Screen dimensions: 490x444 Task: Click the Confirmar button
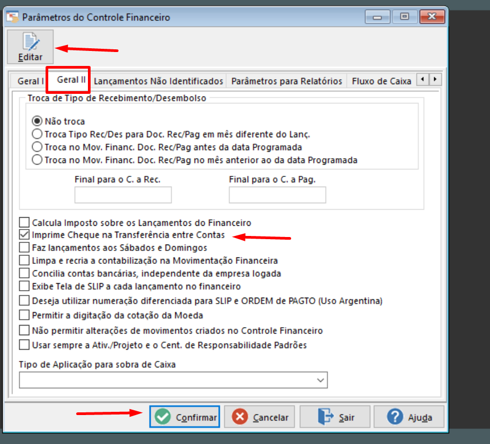(x=184, y=417)
